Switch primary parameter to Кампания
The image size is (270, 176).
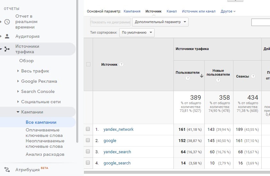(x=132, y=11)
